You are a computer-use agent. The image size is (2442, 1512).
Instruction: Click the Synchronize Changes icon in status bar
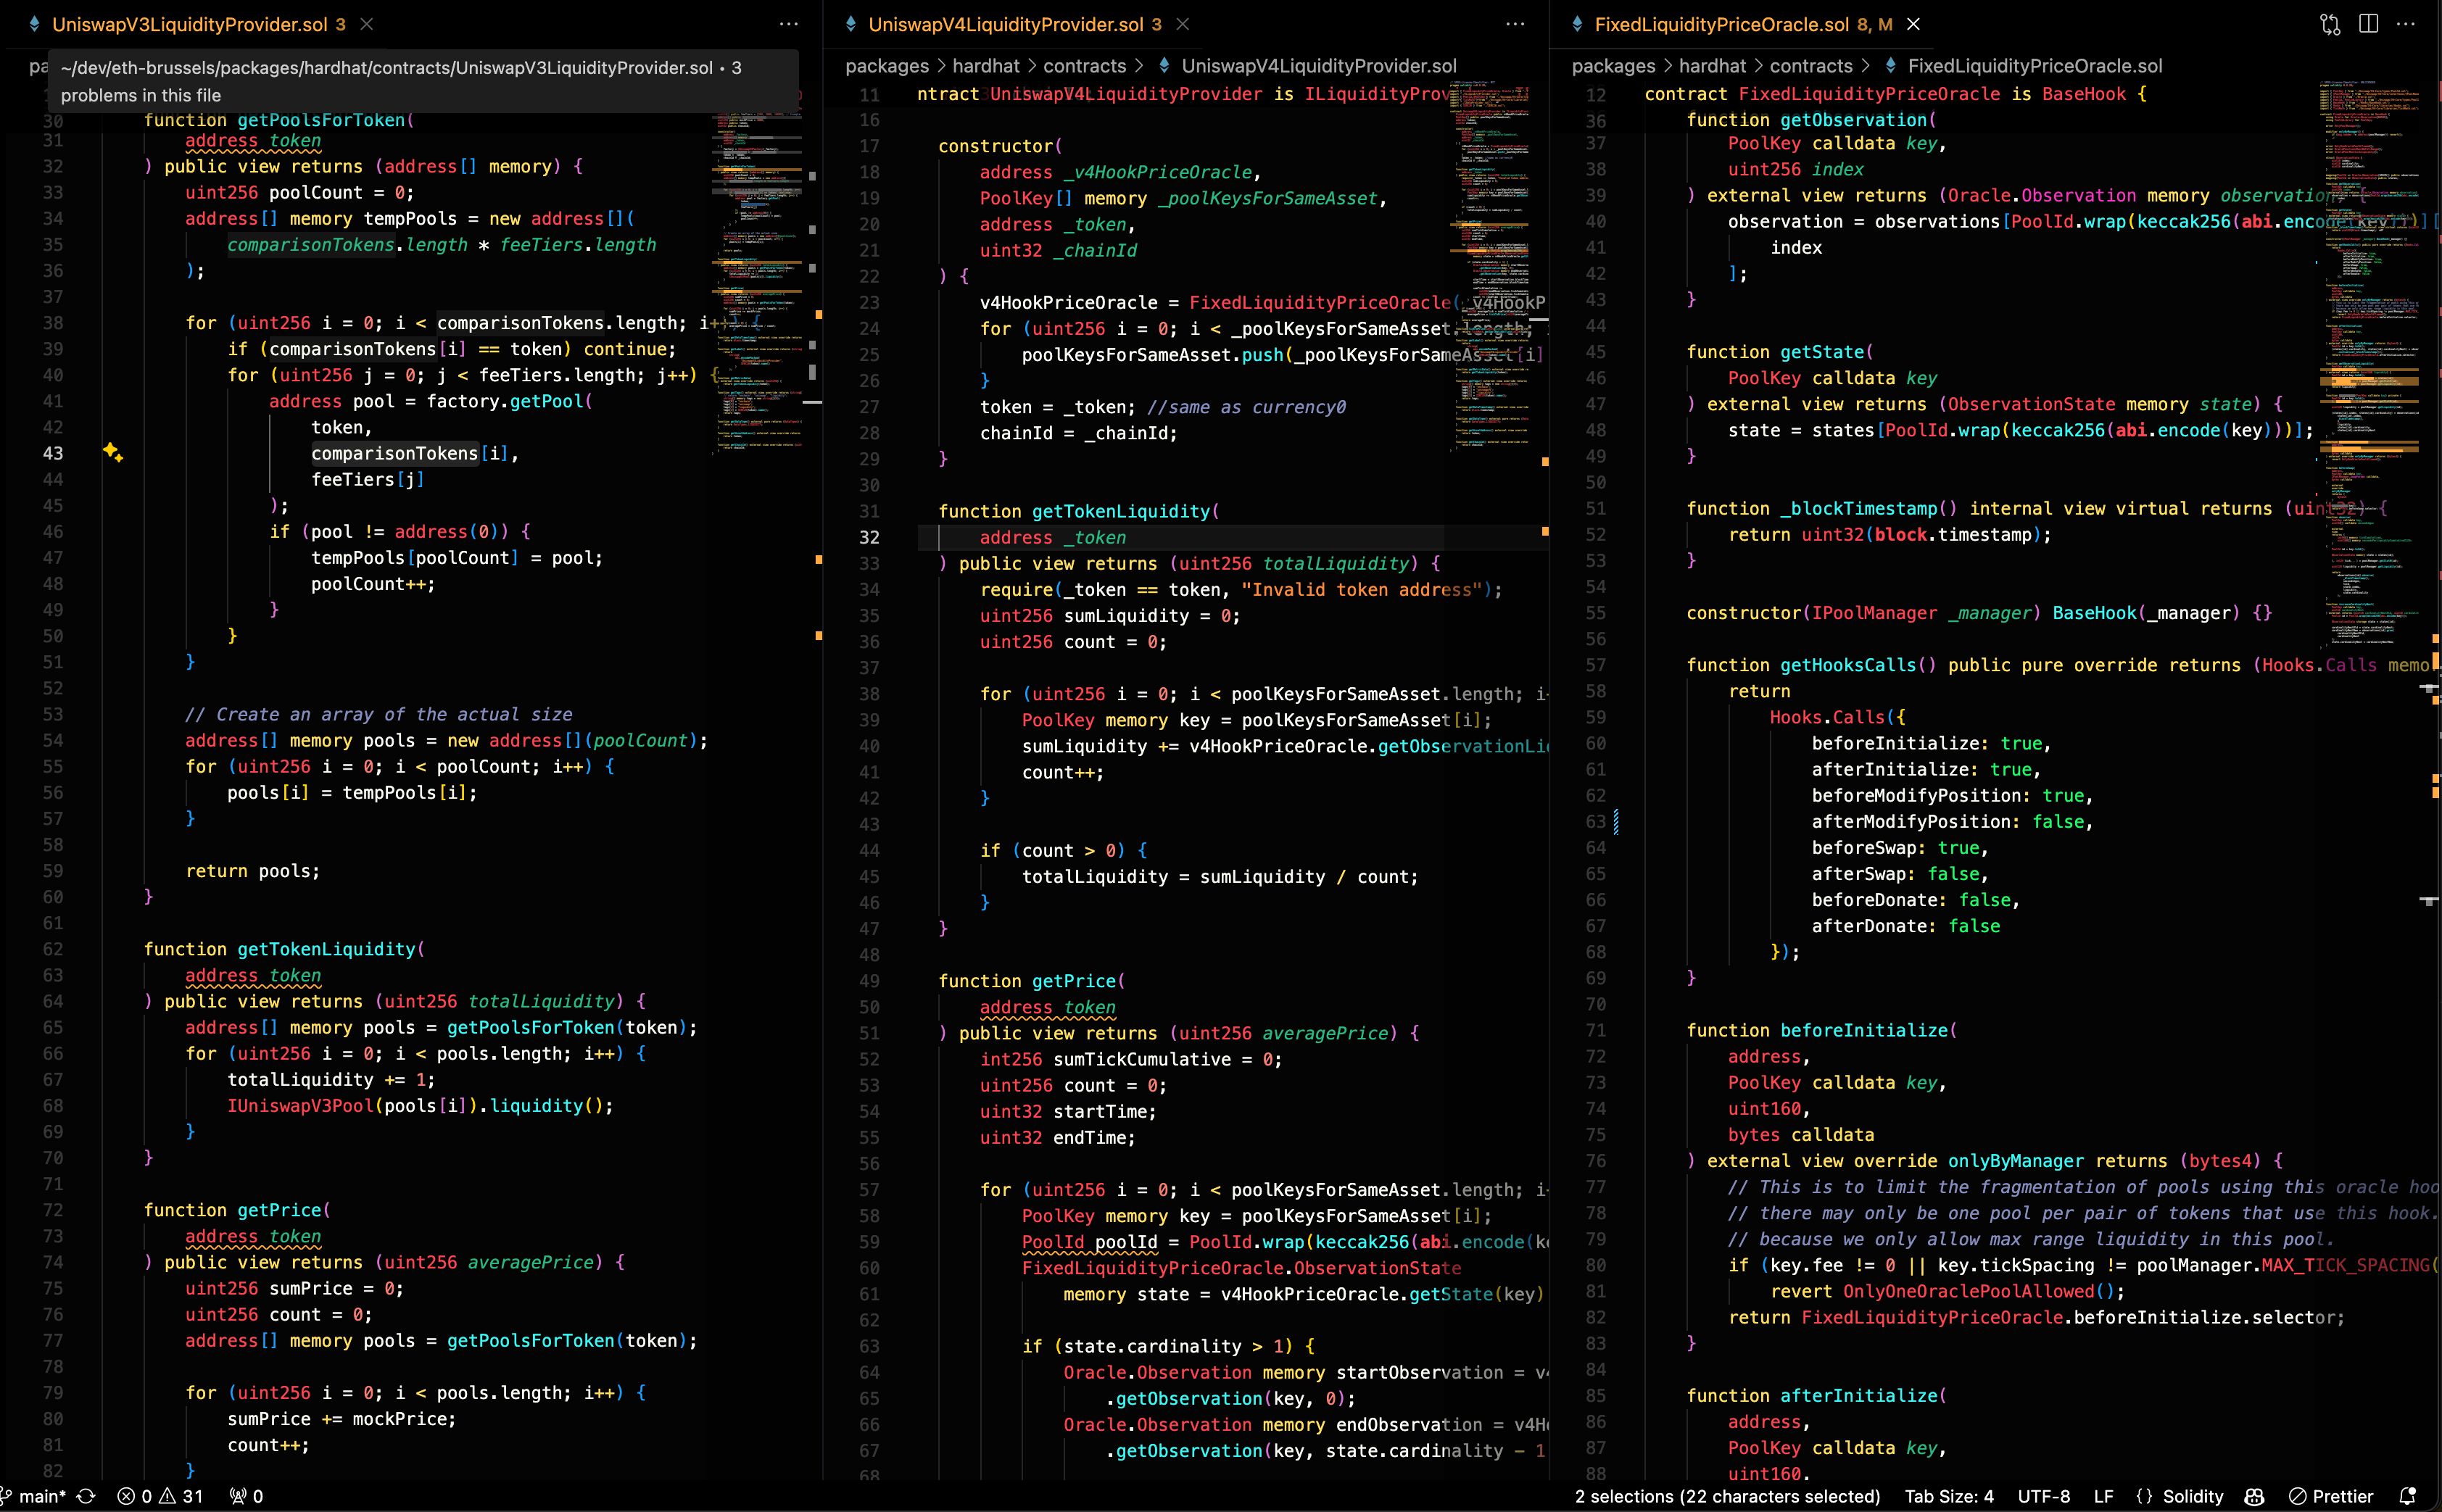click(86, 1496)
